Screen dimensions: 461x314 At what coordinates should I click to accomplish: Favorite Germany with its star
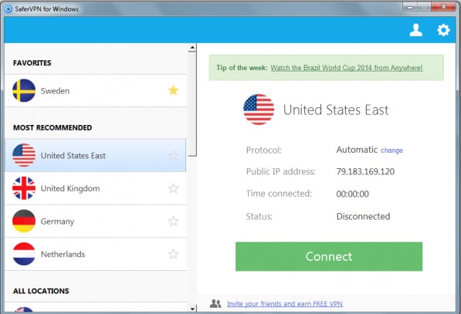pos(173,221)
